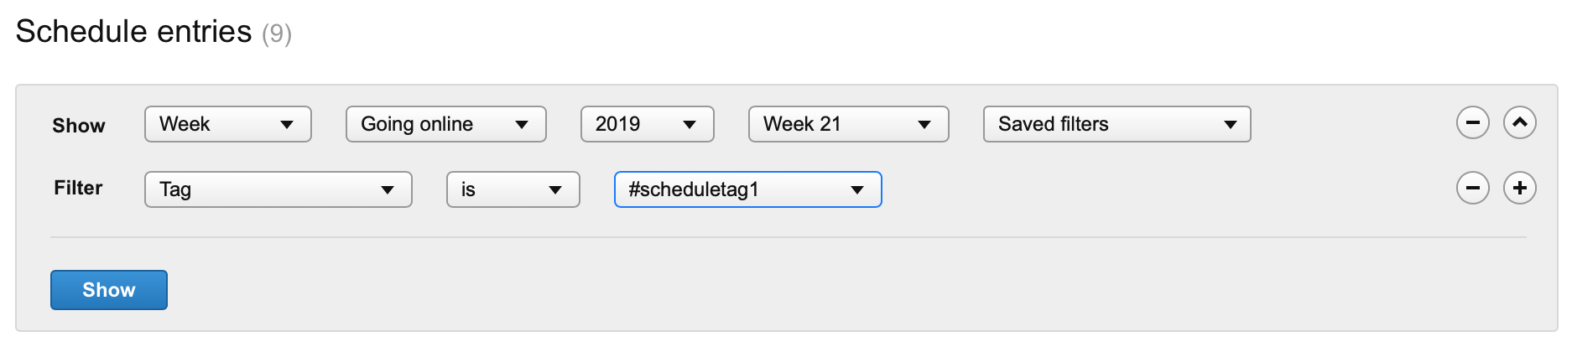
Task: Collapse the filter panel with up-chevron icon
Action: click(1519, 123)
